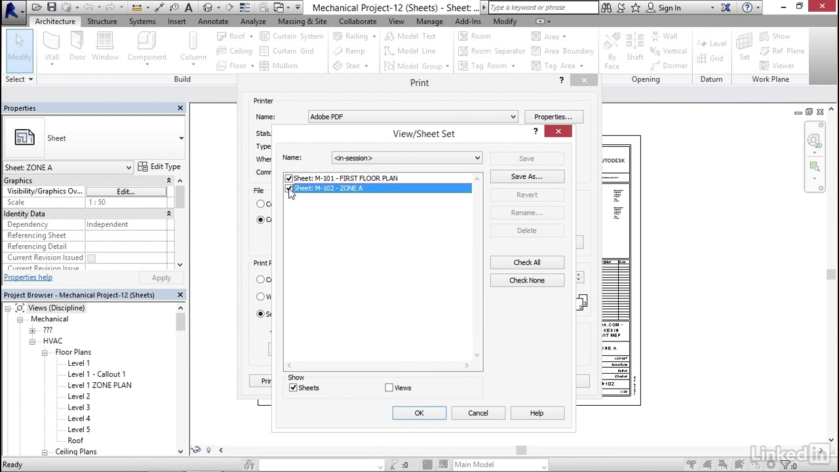The width and height of the screenshot is (839, 472).
Task: Click the By Face opening tool
Action: tap(612, 50)
